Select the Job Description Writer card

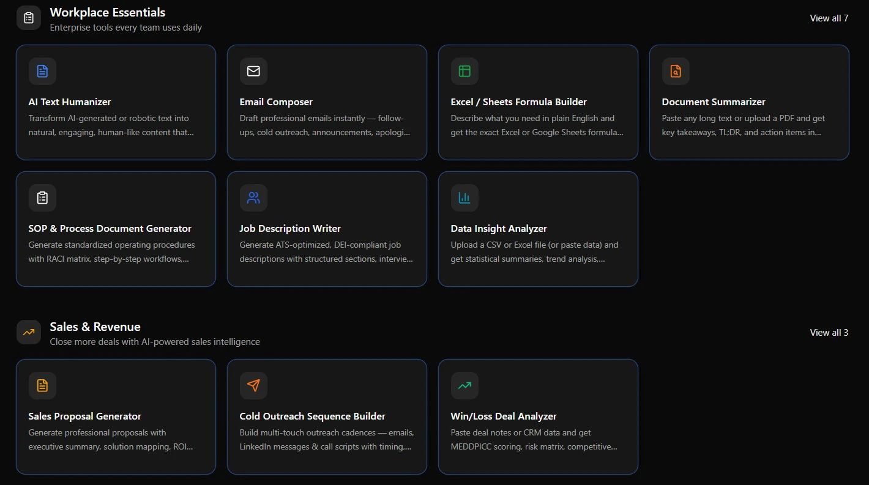point(327,229)
